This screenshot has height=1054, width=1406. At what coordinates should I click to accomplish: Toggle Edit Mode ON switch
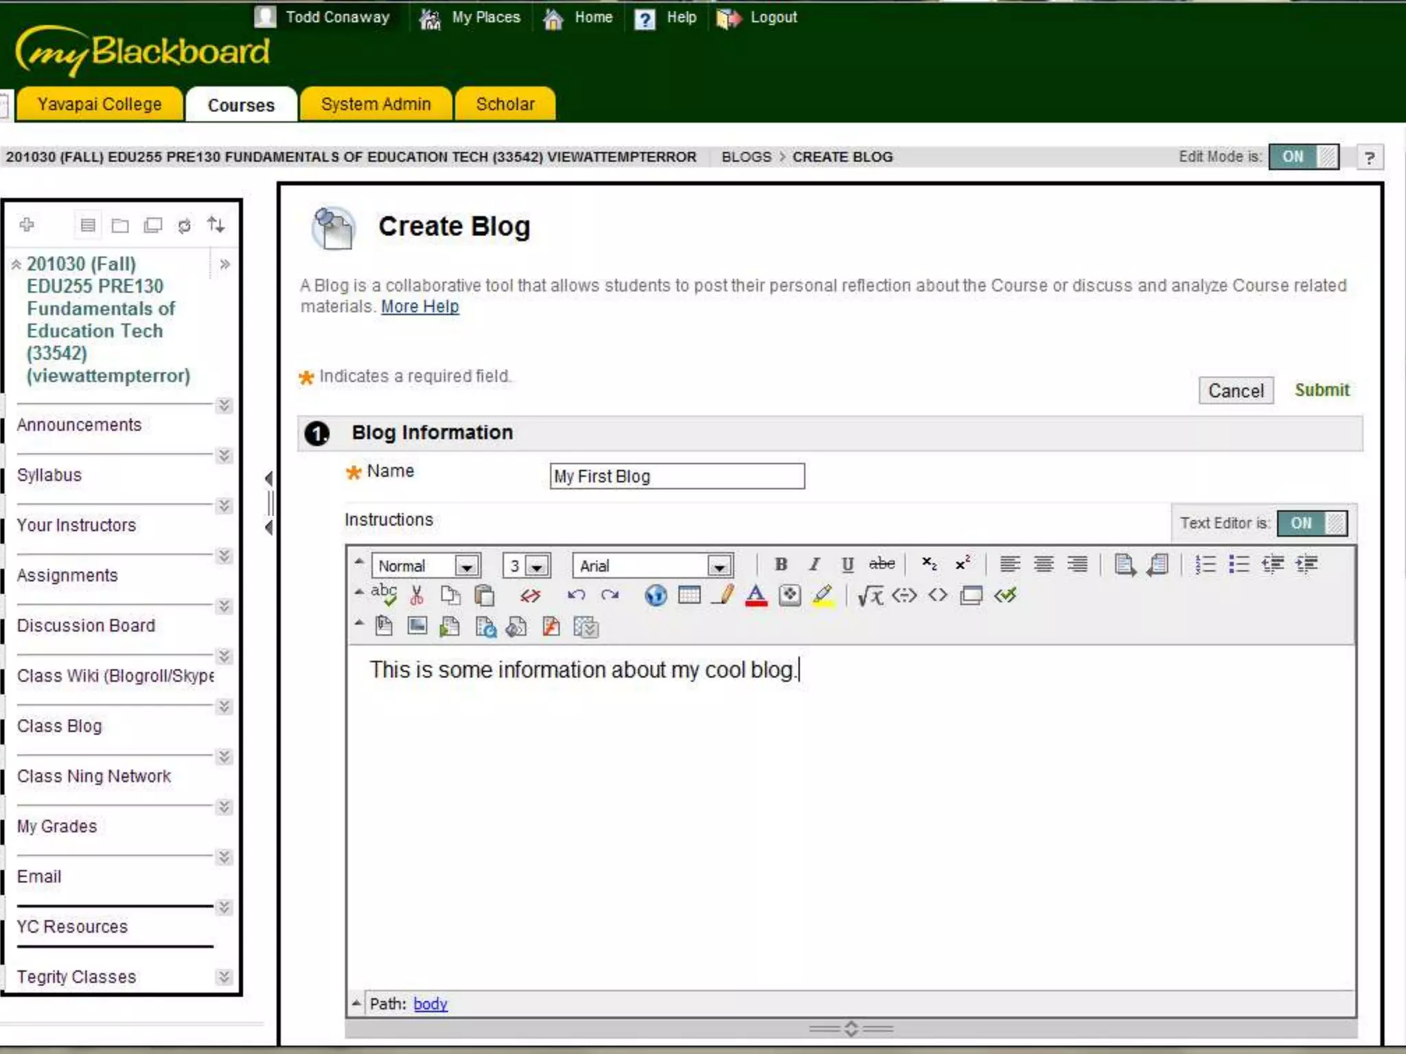point(1303,156)
